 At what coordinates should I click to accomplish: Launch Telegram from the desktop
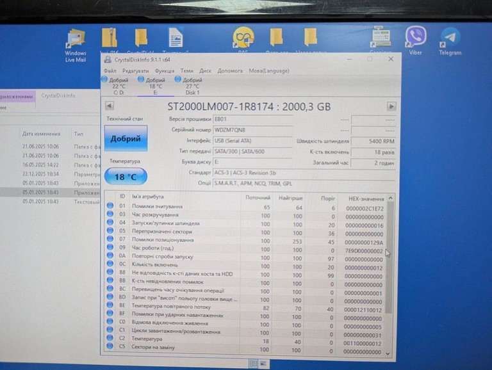450,42
